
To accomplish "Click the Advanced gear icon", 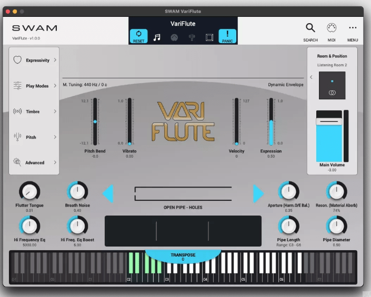I will click(17, 162).
